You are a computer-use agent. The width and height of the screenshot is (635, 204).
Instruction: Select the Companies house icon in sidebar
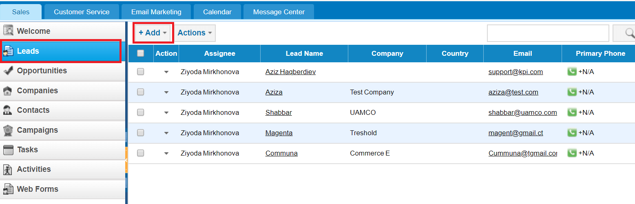tap(8, 91)
